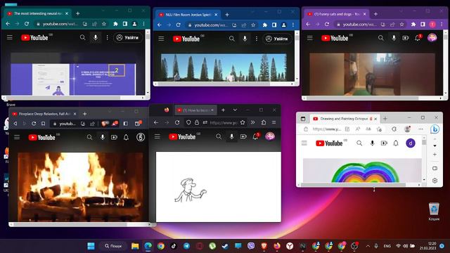Select 'The most interesting neural' tab
450x253 pixels.
click(38, 13)
